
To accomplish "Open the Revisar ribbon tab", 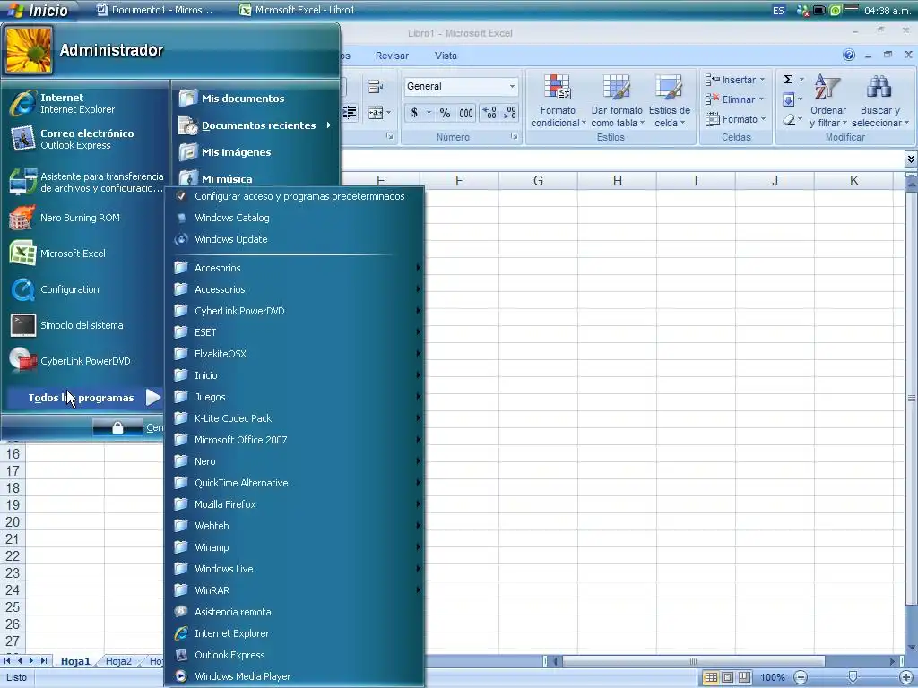I will point(392,56).
